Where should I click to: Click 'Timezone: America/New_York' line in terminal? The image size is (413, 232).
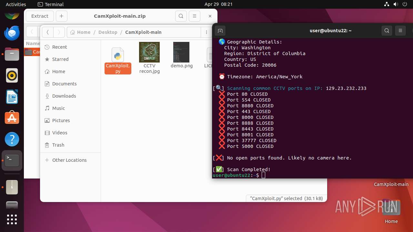click(265, 77)
